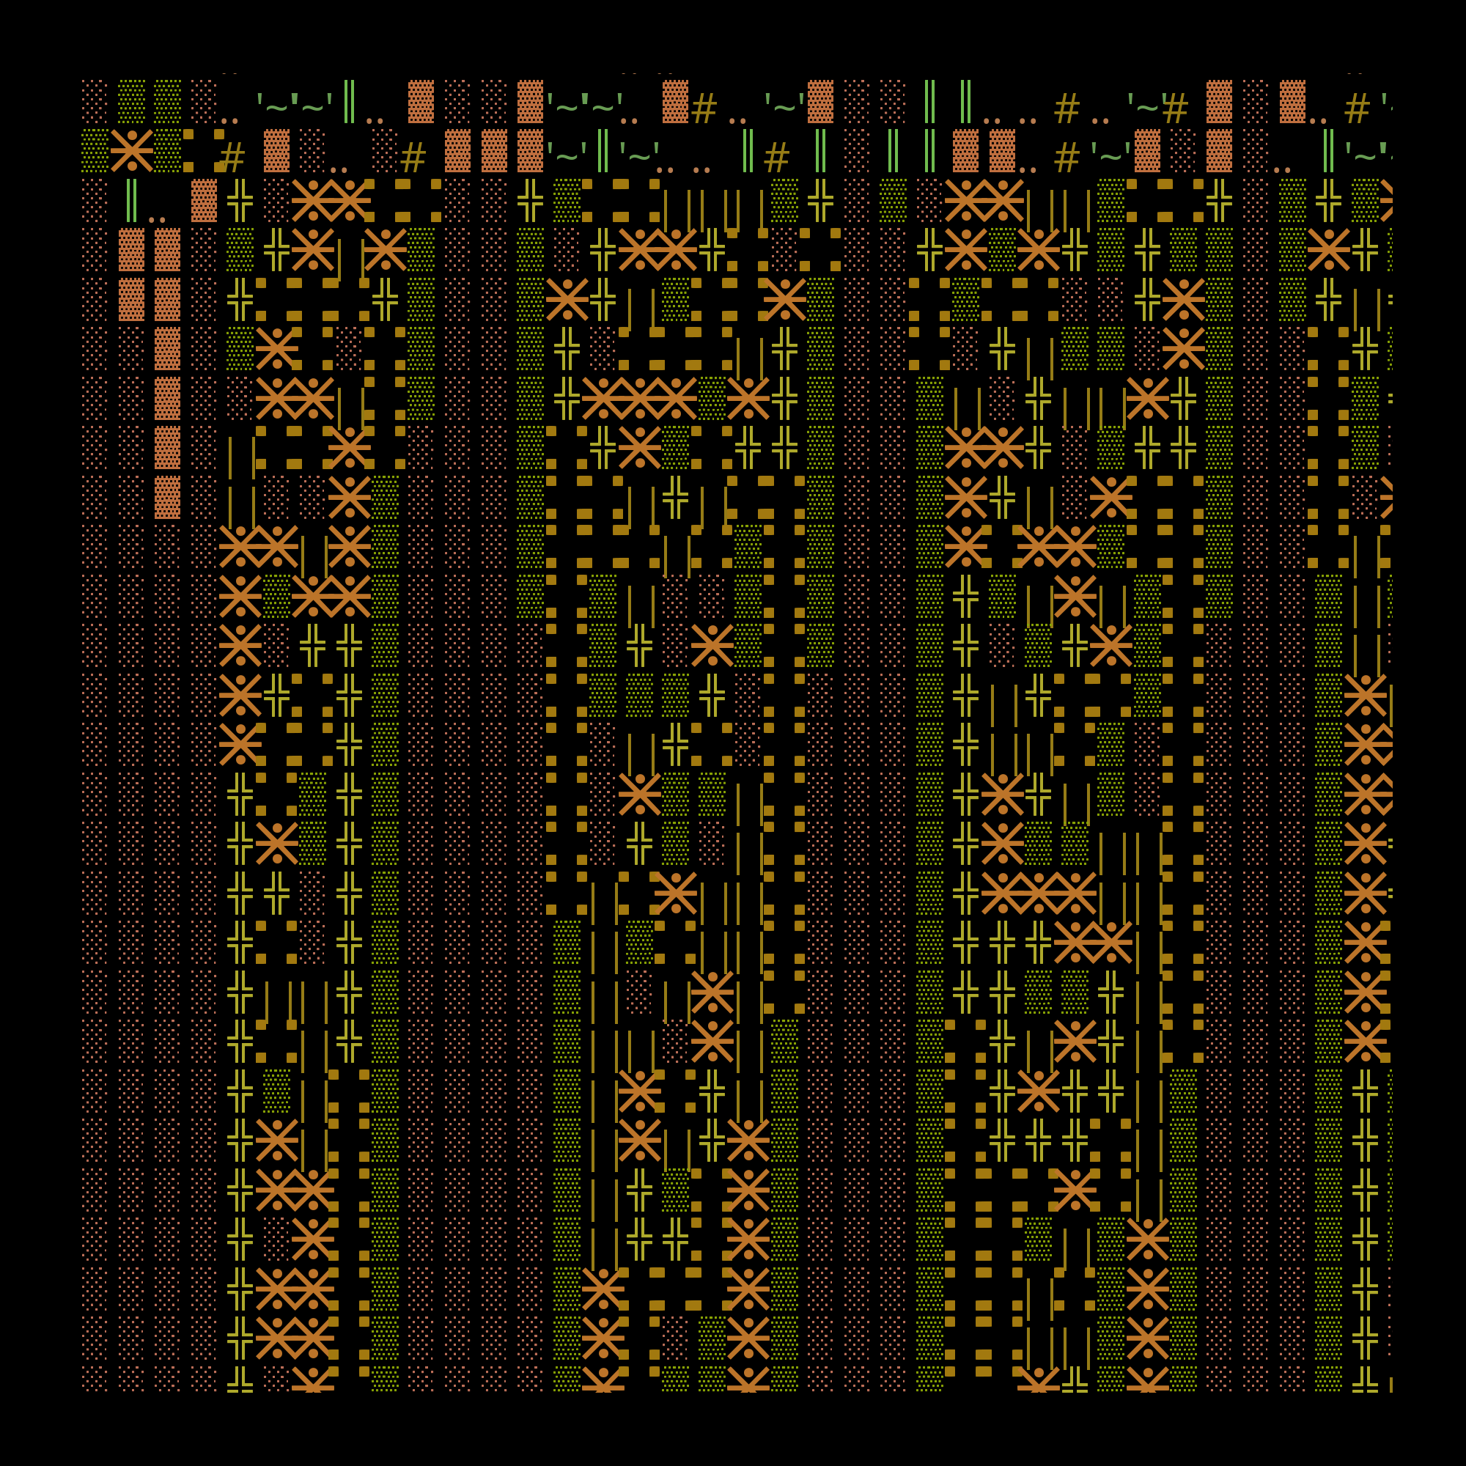Screen dimensions: 1466x1466
Task: Click the orange asterisk between two green dotted tiles in the second row
Action: click(132, 150)
